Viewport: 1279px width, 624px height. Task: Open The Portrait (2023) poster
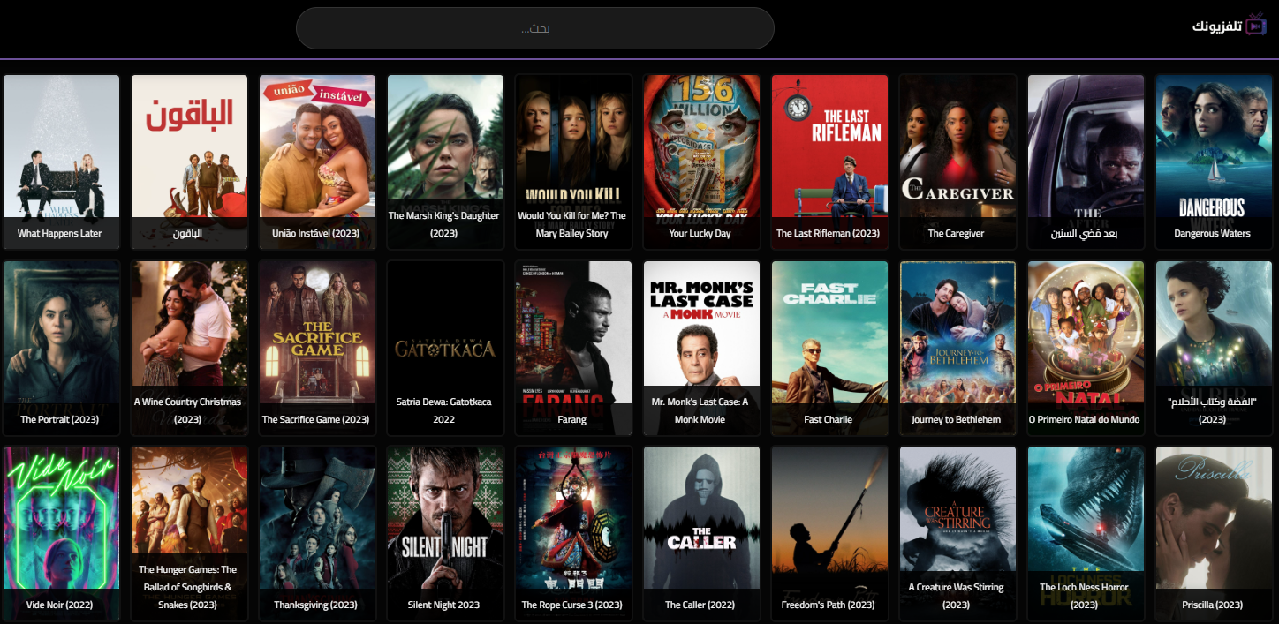coord(62,348)
